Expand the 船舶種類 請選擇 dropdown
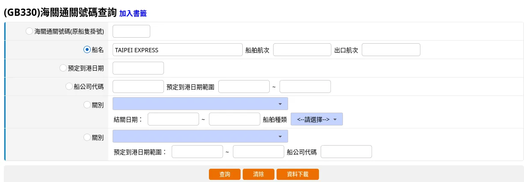Screen dimensions: 524x182 pyautogui.click(x=316, y=119)
